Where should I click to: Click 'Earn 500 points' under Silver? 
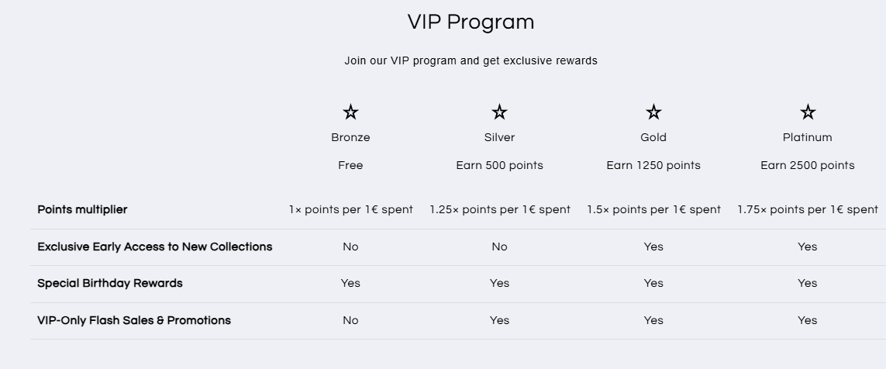(499, 166)
